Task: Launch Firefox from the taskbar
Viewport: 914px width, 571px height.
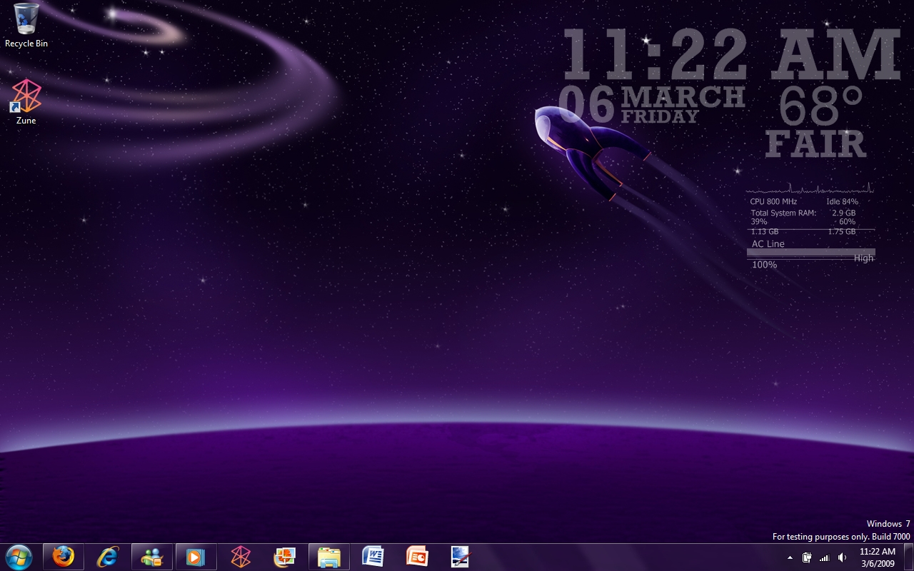Action: point(64,557)
